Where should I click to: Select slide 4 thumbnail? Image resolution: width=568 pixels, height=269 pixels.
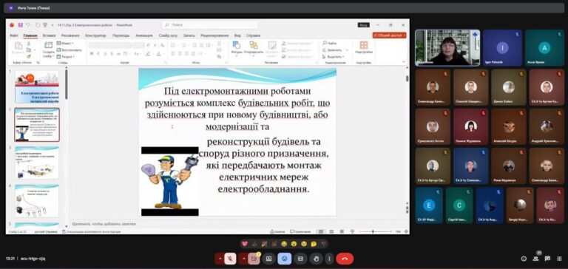(36, 200)
